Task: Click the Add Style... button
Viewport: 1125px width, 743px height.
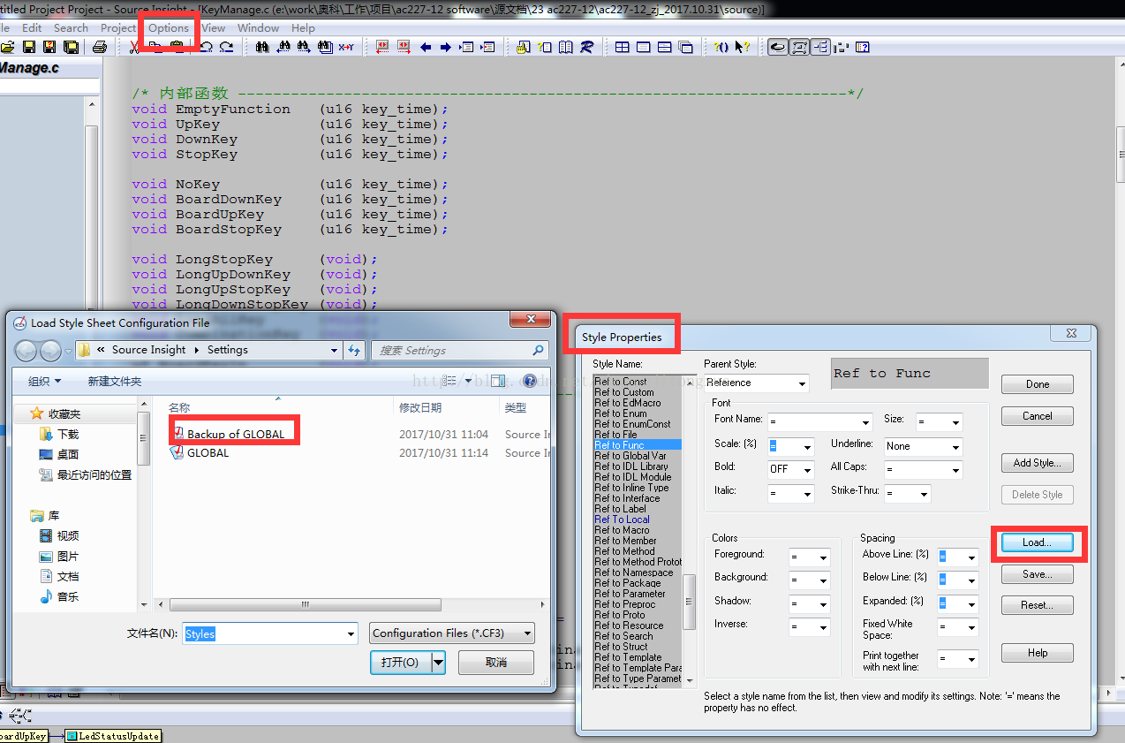Action: (x=1038, y=463)
